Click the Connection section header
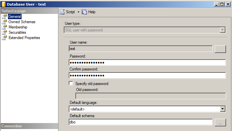232x131 pixels. point(29,126)
